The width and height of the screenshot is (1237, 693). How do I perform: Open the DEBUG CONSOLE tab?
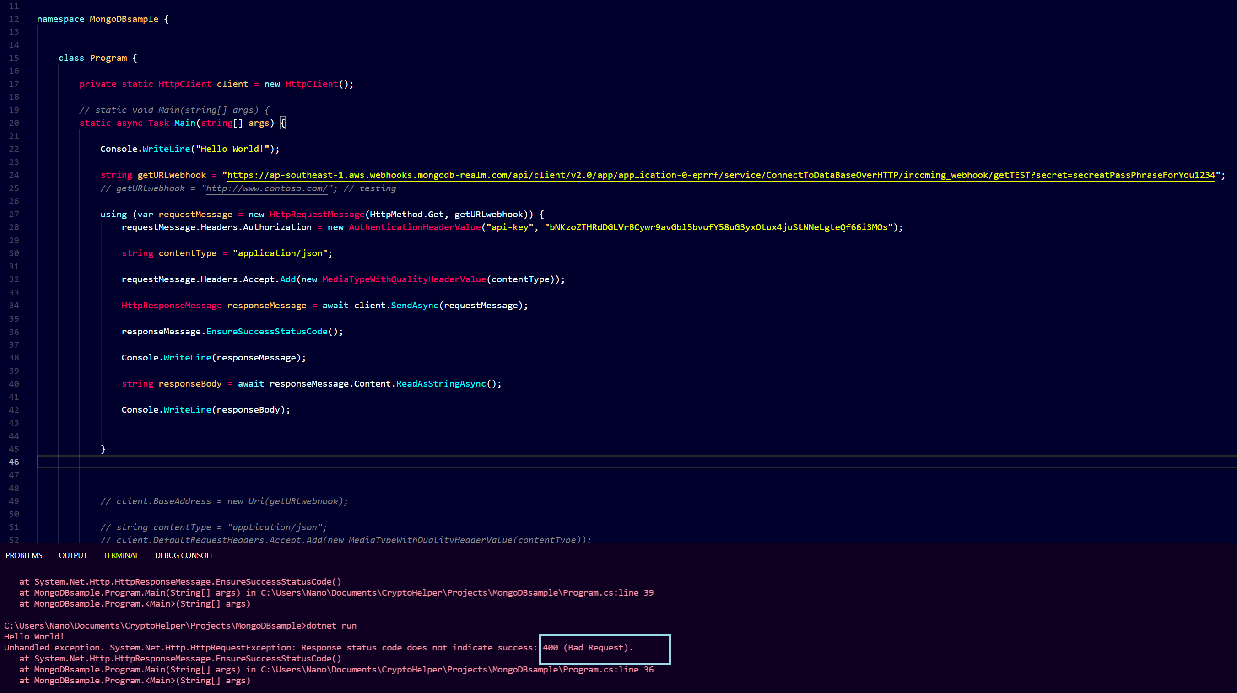click(x=184, y=555)
